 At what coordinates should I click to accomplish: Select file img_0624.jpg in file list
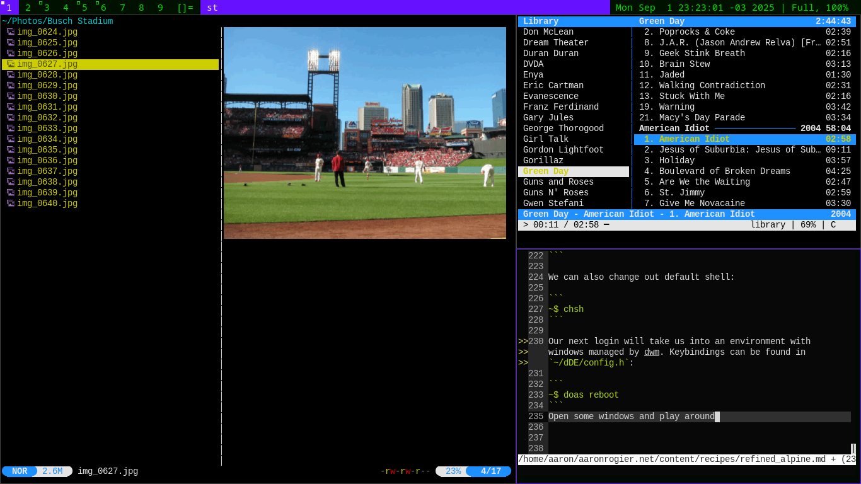click(x=47, y=32)
